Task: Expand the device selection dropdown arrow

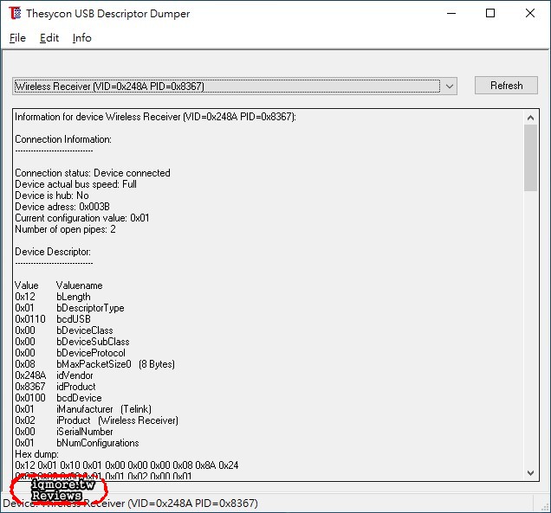Action: [x=449, y=86]
